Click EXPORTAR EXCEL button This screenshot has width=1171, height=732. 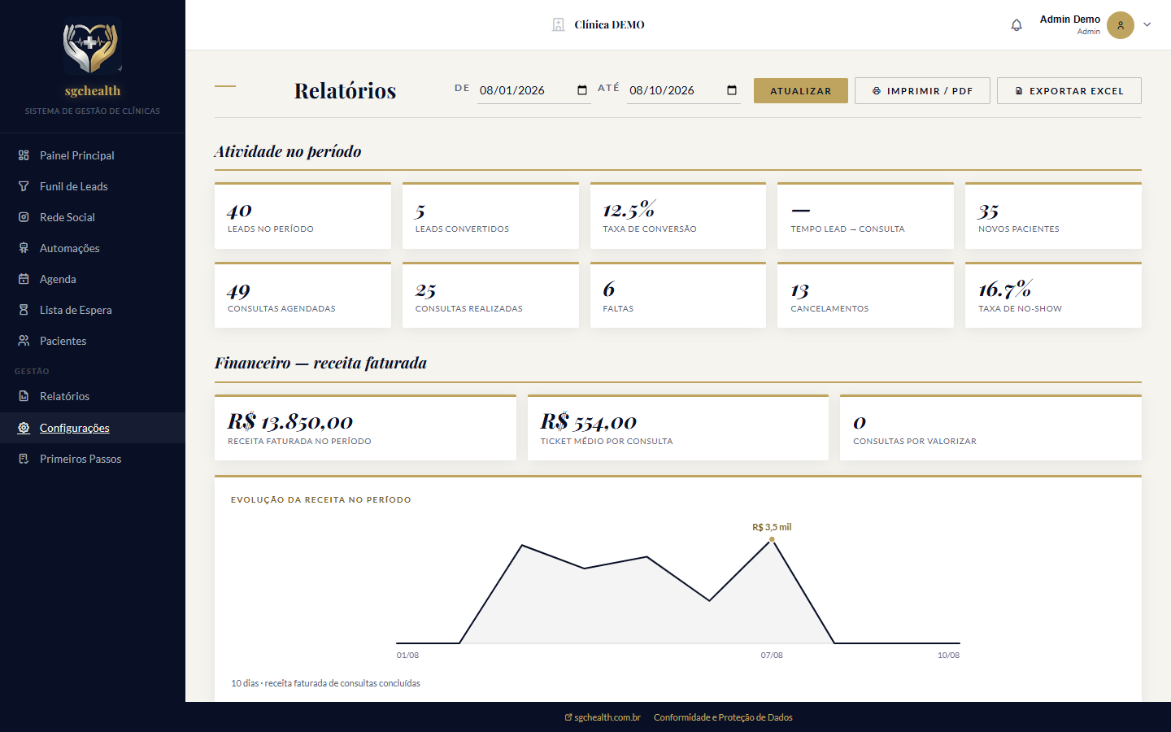coord(1069,91)
